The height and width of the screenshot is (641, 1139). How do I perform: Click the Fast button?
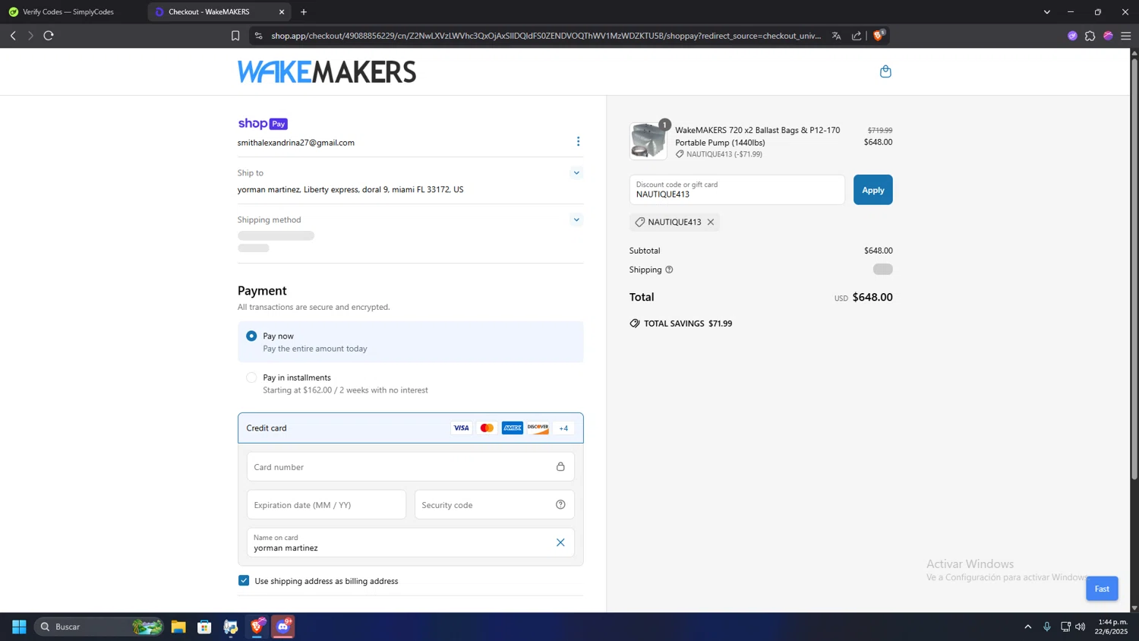1102,589
